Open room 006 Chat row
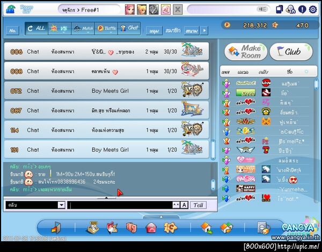This screenshot has width=322, height=252. coord(107,51)
